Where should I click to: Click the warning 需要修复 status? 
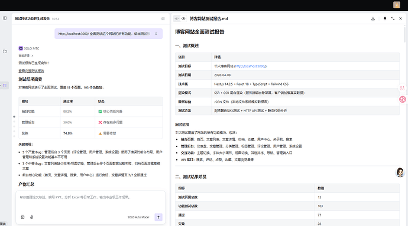(x=107, y=133)
